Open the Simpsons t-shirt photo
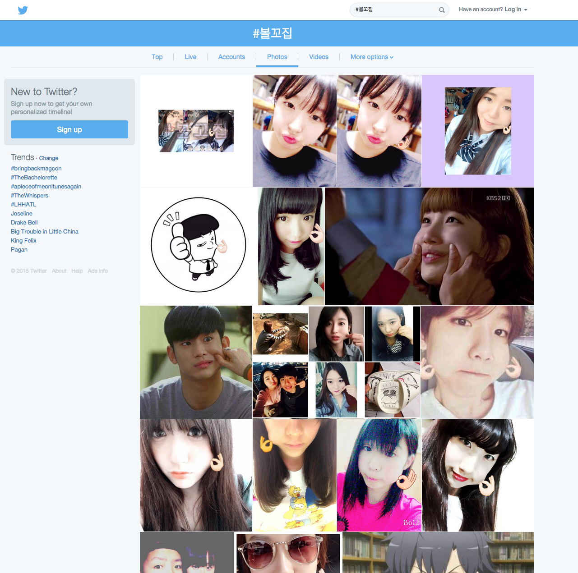Image resolution: width=578 pixels, height=573 pixels. click(x=294, y=475)
